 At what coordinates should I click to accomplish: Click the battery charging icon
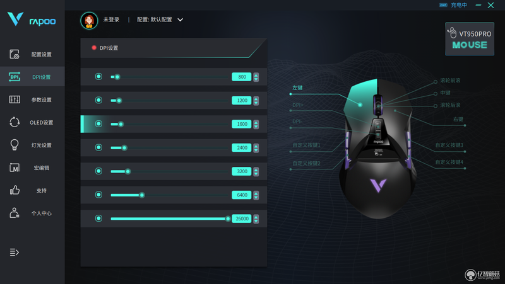[x=444, y=5]
